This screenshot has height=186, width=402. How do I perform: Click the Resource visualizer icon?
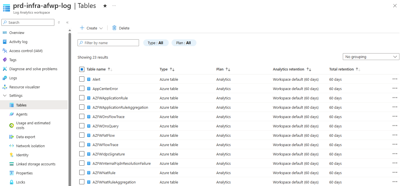coord(5,87)
